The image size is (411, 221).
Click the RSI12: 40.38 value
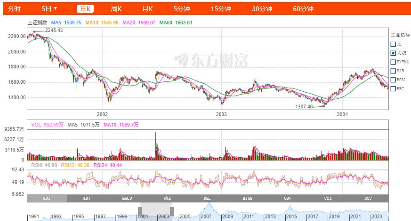(x=75, y=165)
